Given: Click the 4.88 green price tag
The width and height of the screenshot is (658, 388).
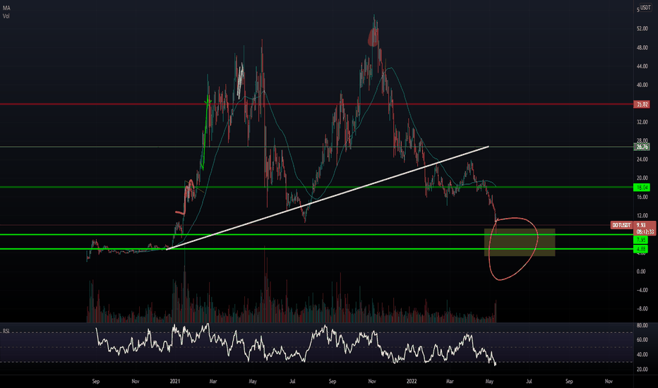Looking at the screenshot, I should click(641, 249).
